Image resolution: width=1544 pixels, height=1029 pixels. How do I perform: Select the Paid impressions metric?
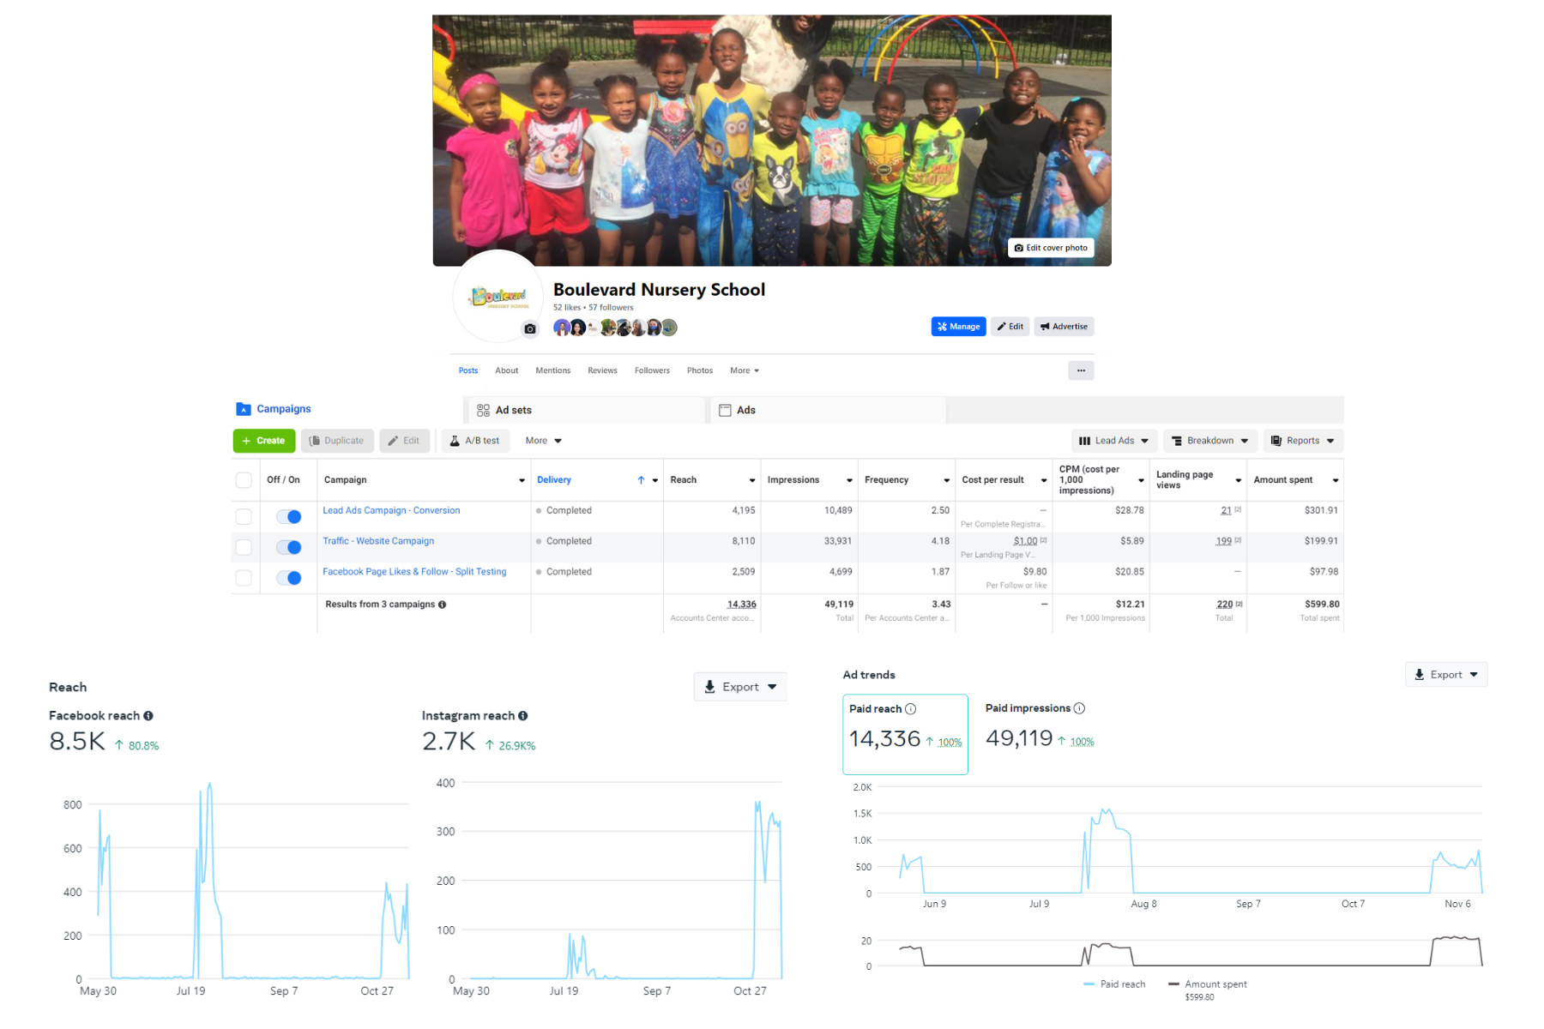[x=1040, y=725]
